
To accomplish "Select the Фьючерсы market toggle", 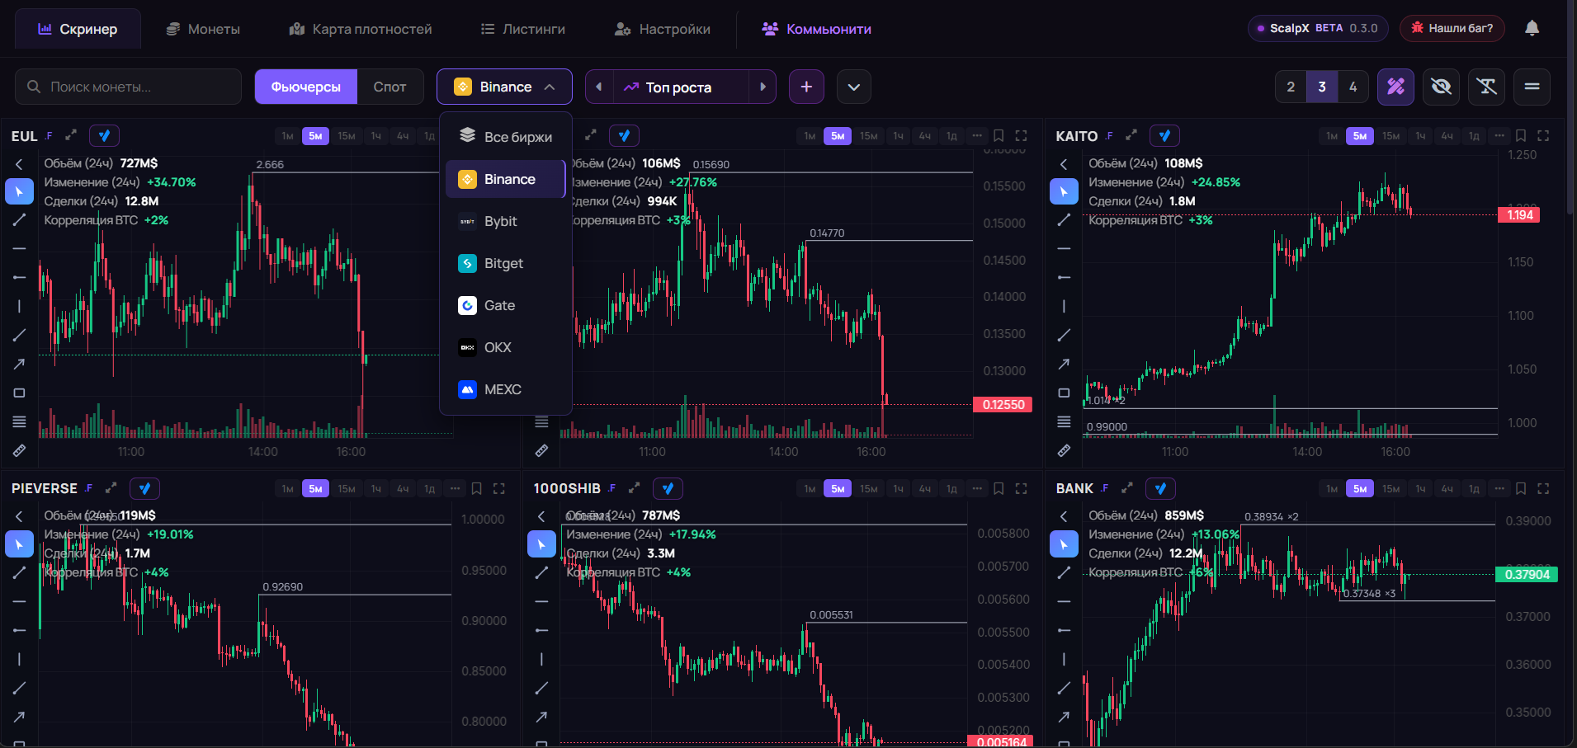I will pos(306,87).
